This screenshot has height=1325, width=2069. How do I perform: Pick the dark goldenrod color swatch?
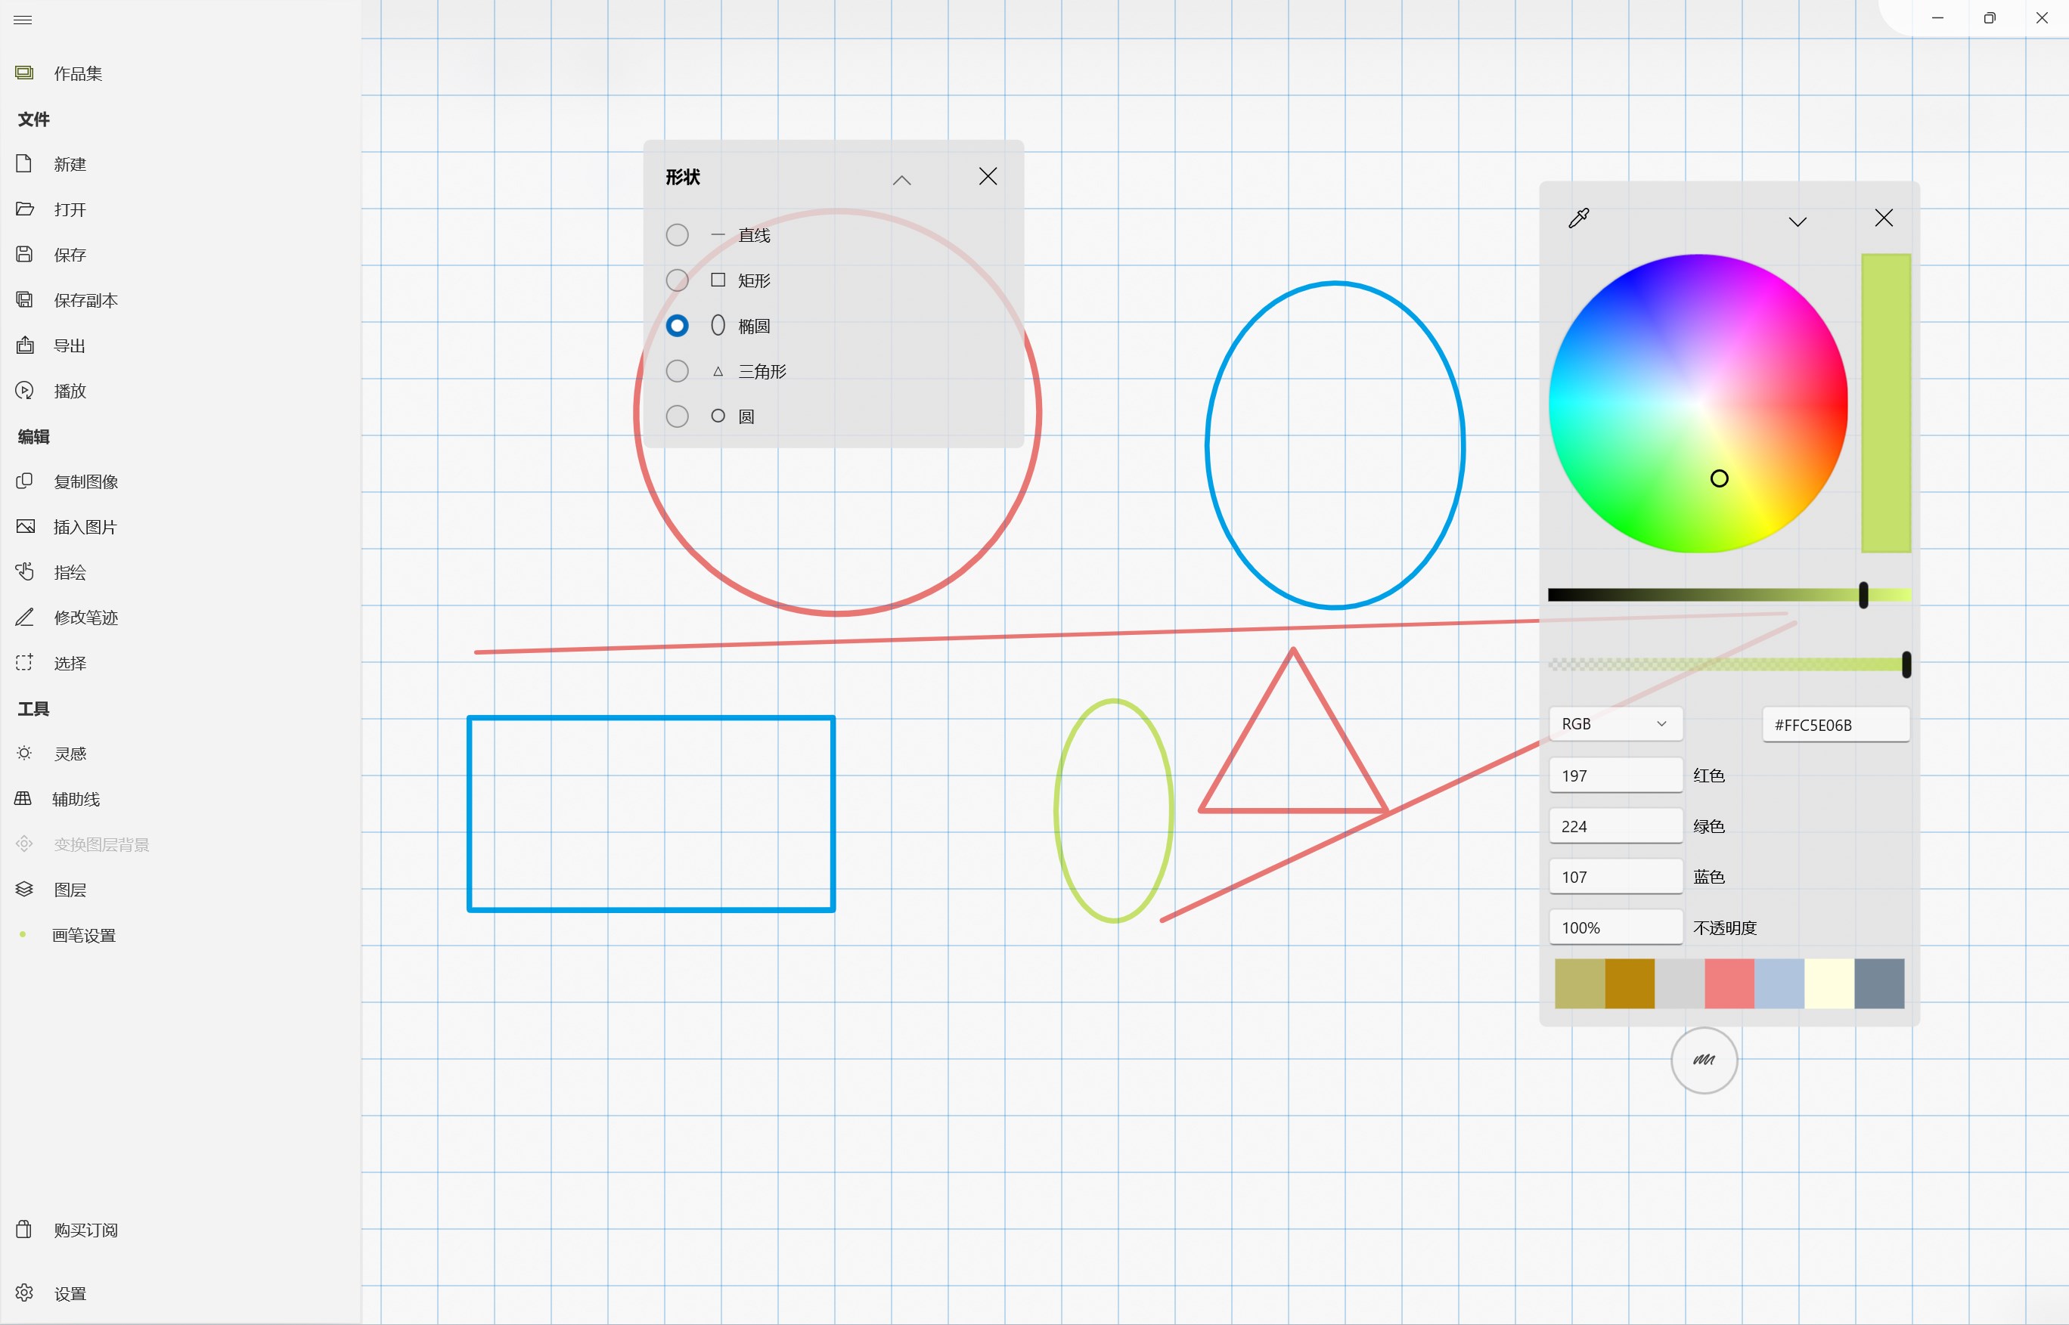coord(1629,983)
